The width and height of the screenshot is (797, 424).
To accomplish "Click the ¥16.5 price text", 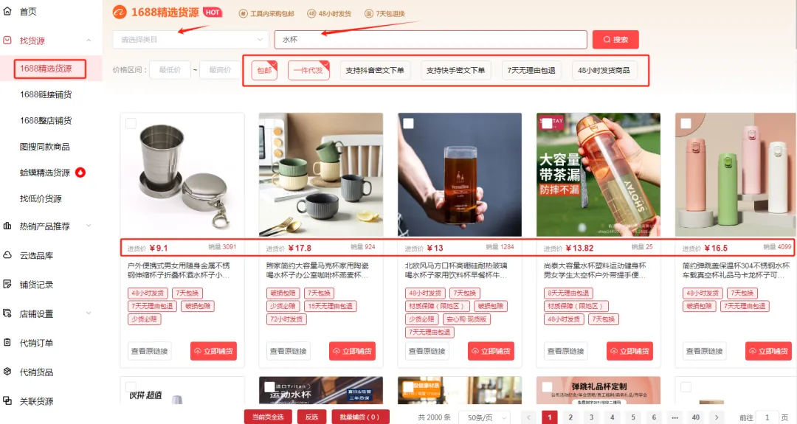I will click(x=716, y=249).
